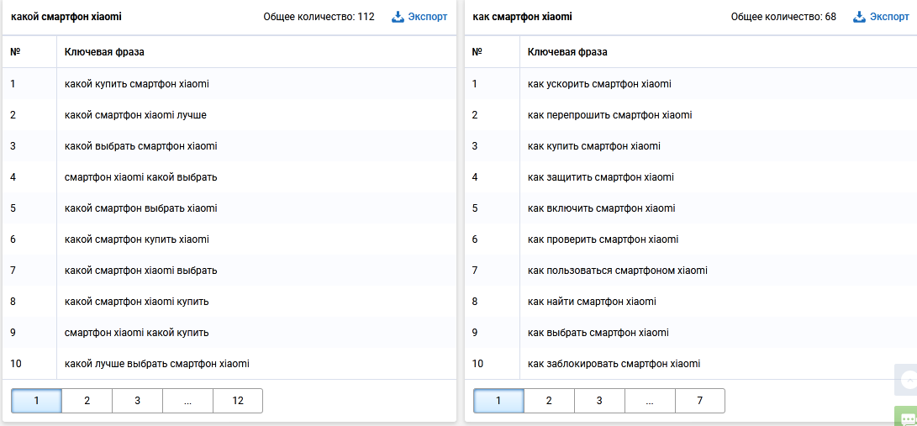This screenshot has height=426, width=917.
Task: Select phrase как купить смартфон xiaomi
Action: (x=594, y=146)
